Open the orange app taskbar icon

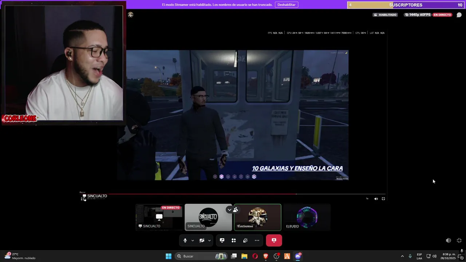[x=287, y=256]
